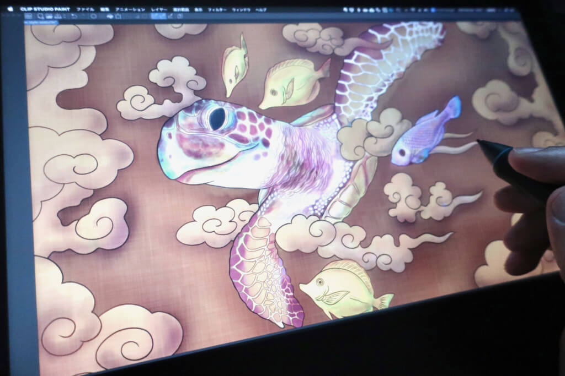Click the circle icon in the command bar

(94, 17)
